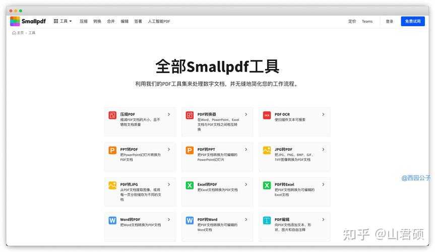
Task: Click the PDF编辑 teal icon
Action: [x=267, y=220]
